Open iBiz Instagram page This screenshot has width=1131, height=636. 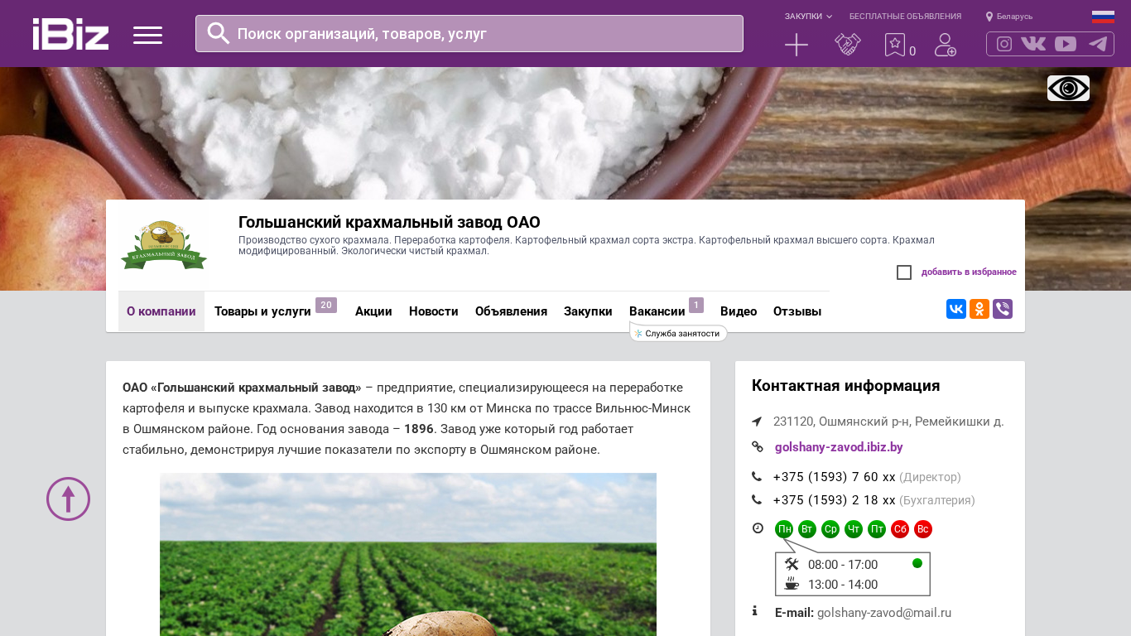[1004, 44]
